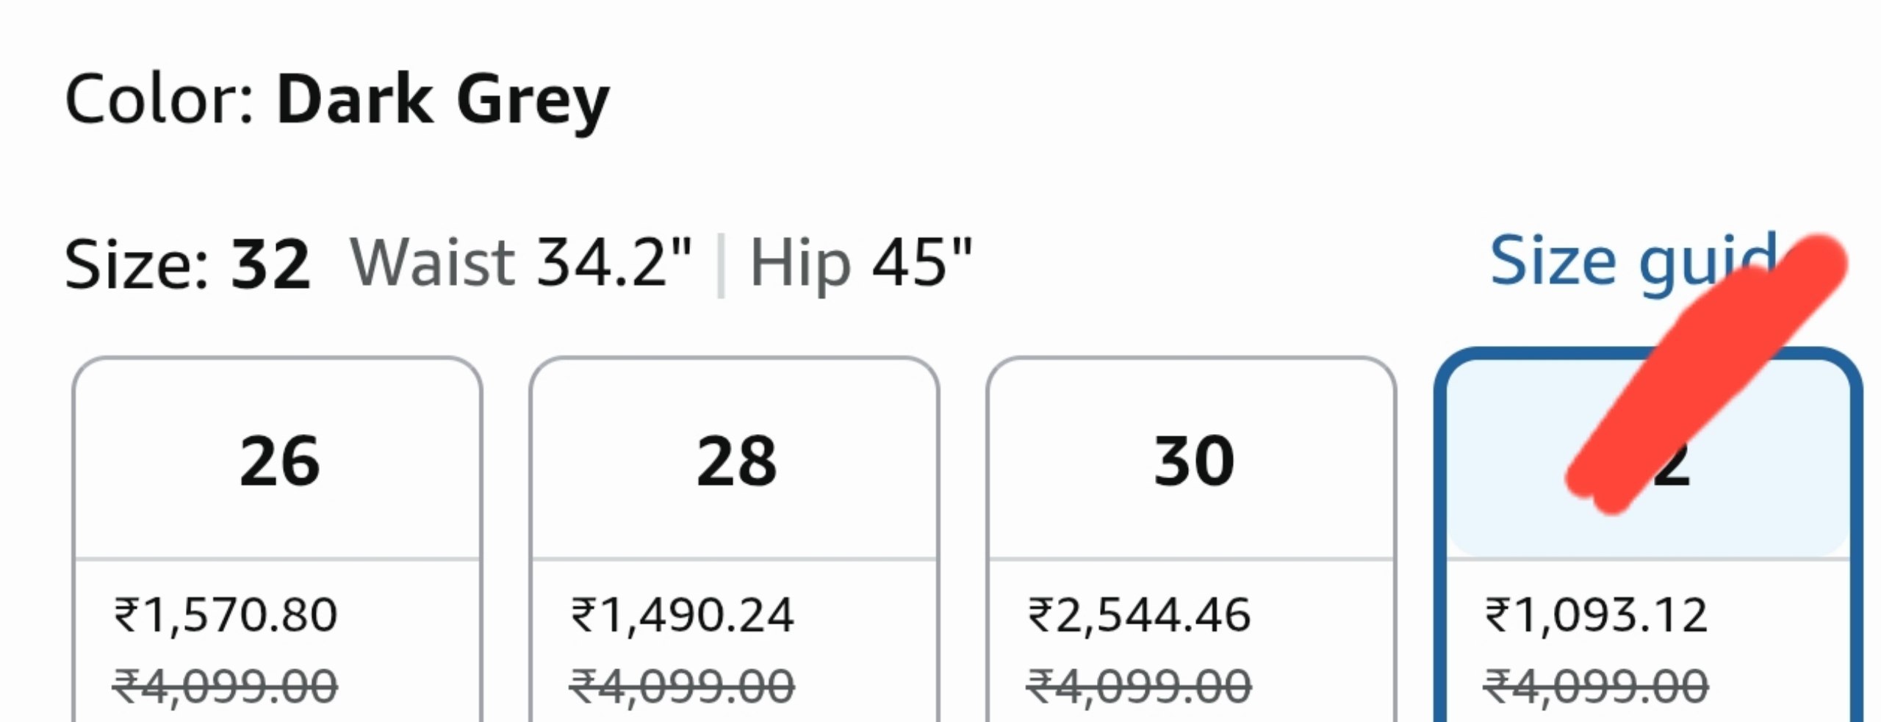This screenshot has height=722, width=1881.
Task: Click the ₹1,570.80 price
Action: pyautogui.click(x=226, y=615)
